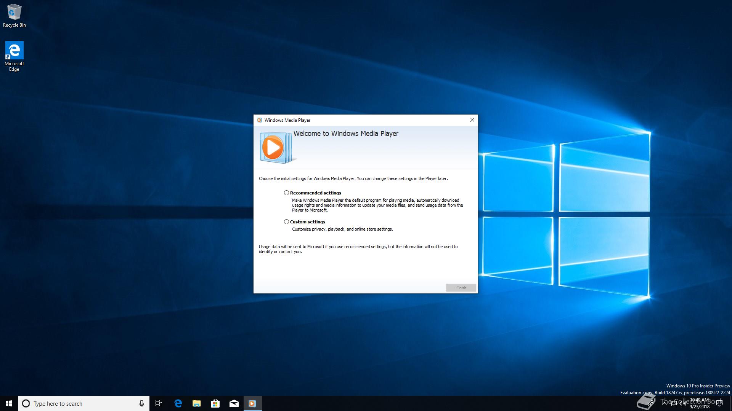Click the Finish button
The height and width of the screenshot is (411, 732).
click(461, 288)
